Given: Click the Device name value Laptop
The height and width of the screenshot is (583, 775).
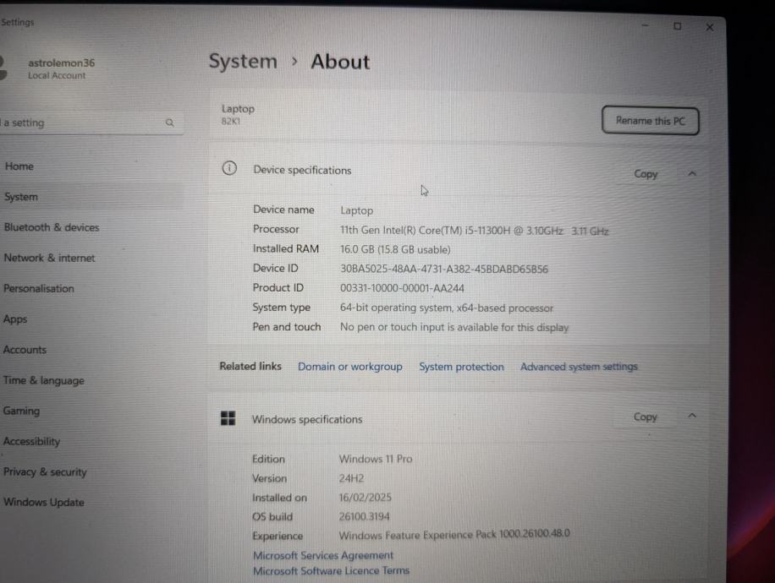Looking at the screenshot, I should [356, 210].
